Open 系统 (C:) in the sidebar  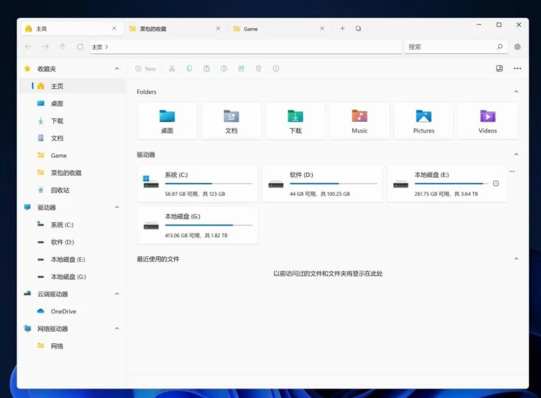72,225
